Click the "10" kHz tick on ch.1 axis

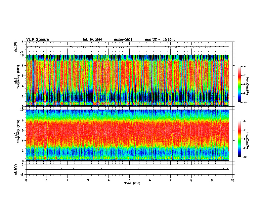point(22,55)
